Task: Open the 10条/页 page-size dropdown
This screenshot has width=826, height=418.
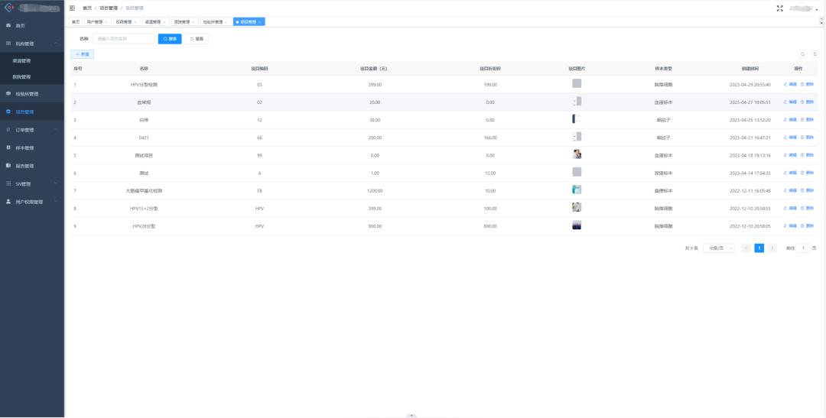Action: point(719,248)
